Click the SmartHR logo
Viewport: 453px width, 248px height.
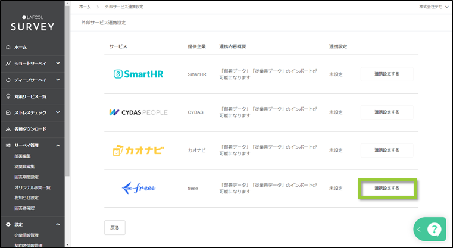click(138, 74)
